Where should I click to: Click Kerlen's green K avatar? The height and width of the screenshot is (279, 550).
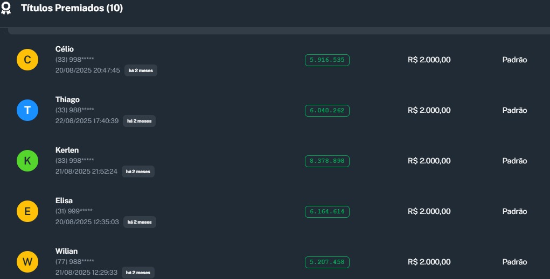(27, 161)
